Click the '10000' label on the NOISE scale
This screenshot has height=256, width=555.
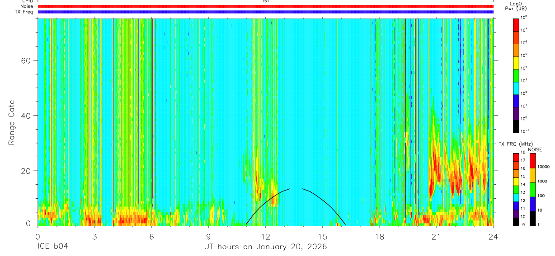(544, 167)
